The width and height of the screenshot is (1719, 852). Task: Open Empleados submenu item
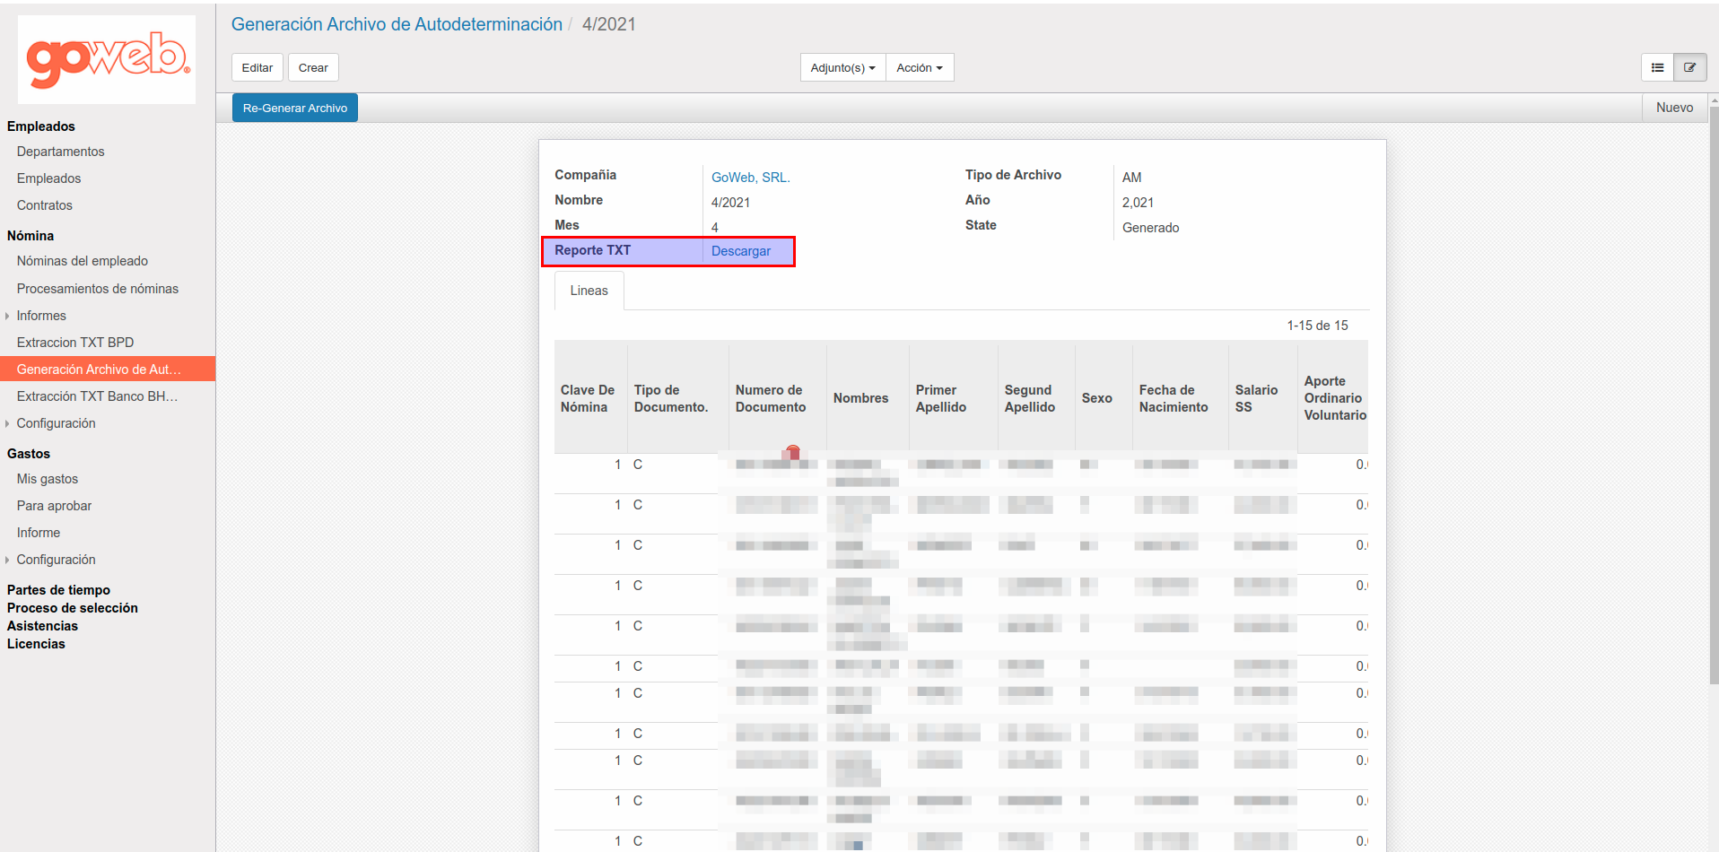(x=49, y=178)
